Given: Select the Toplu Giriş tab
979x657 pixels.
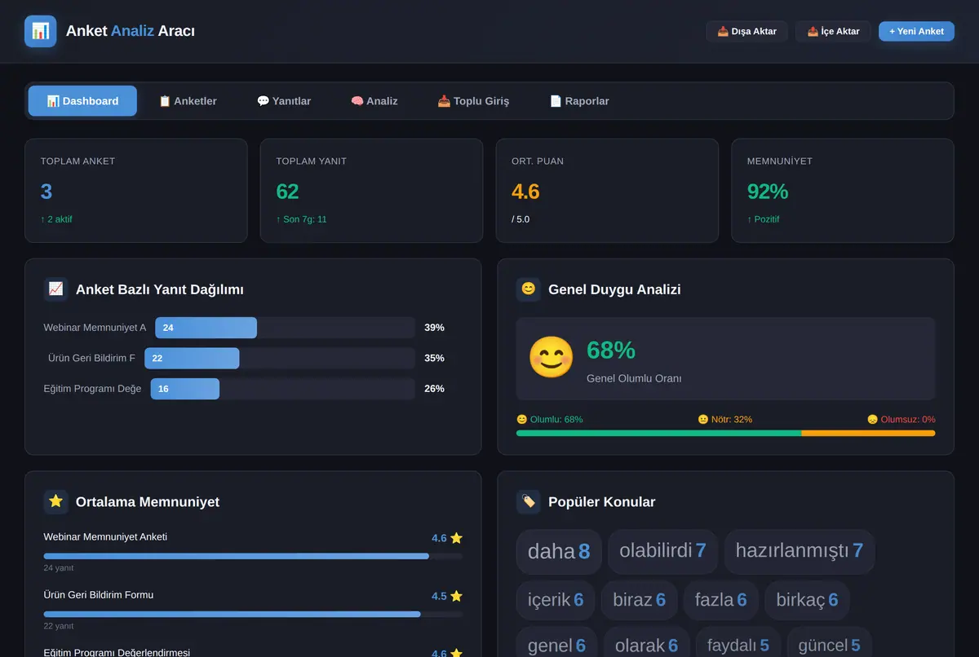Looking at the screenshot, I should (473, 101).
